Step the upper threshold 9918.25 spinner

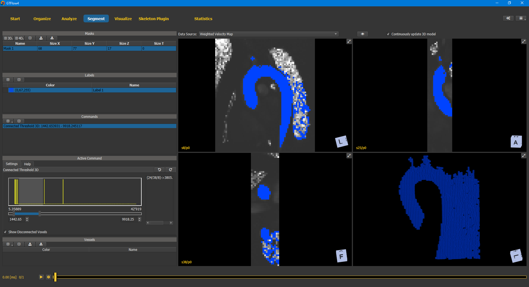point(139,219)
